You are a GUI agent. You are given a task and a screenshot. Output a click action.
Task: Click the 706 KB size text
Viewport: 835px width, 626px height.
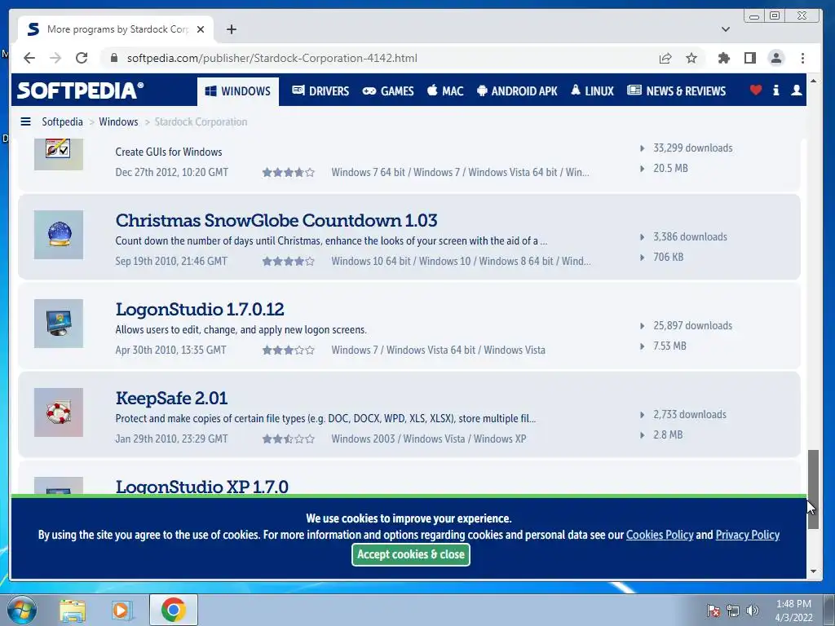(669, 257)
